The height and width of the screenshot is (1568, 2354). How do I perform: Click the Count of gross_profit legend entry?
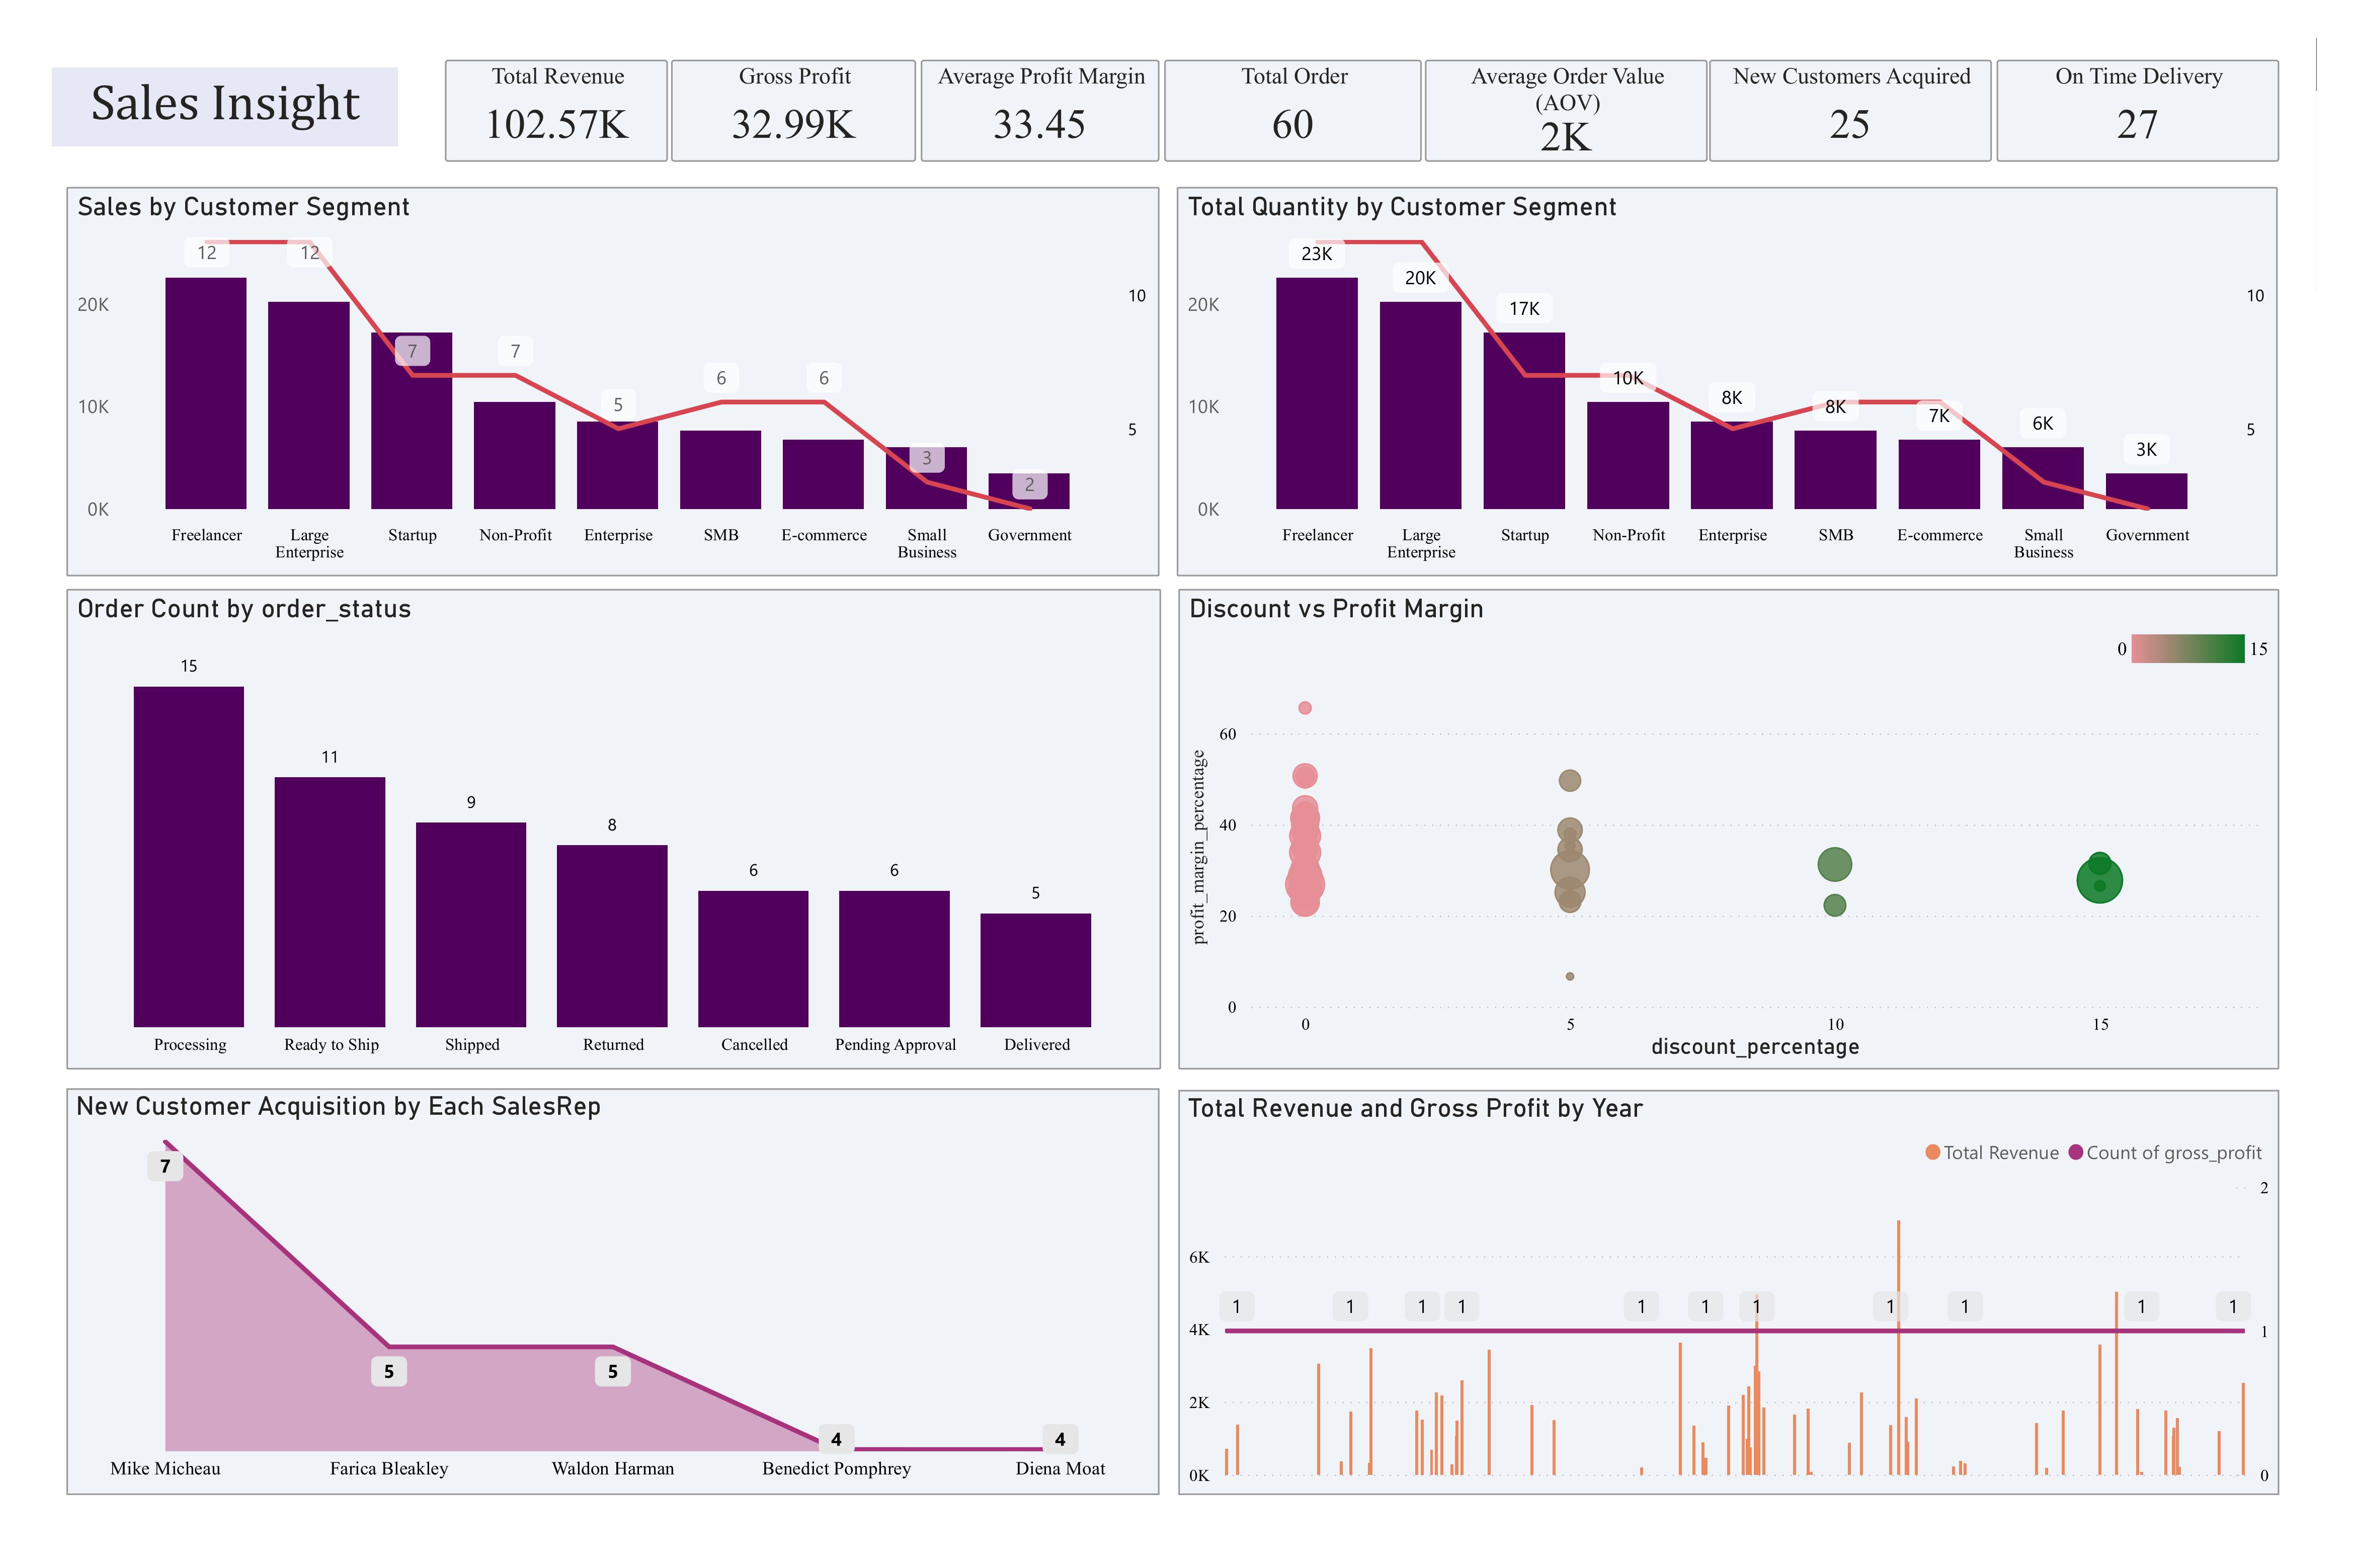point(2165,1152)
